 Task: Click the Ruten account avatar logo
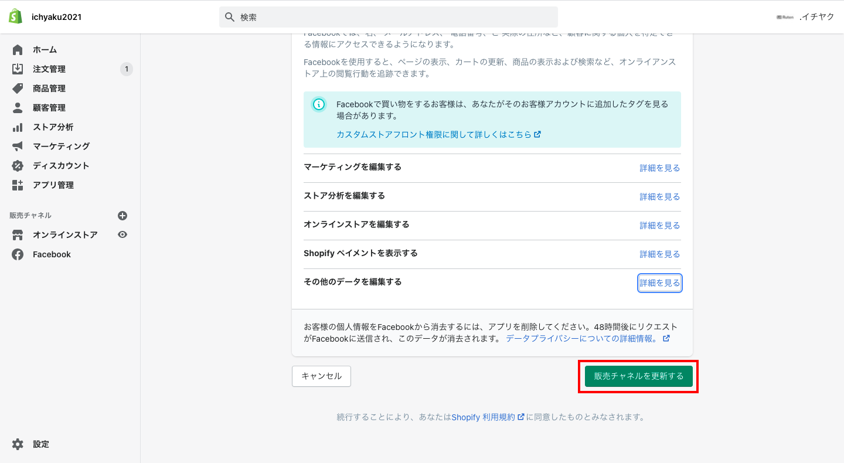click(785, 17)
